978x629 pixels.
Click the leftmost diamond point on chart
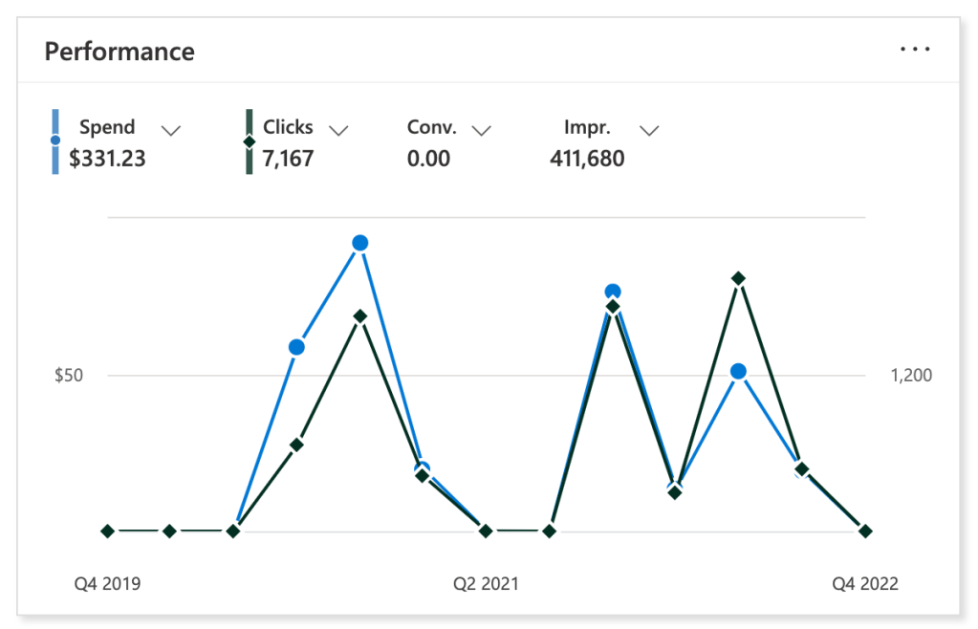pos(108,531)
